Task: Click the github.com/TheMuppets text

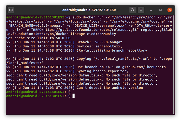Action: 144,67
